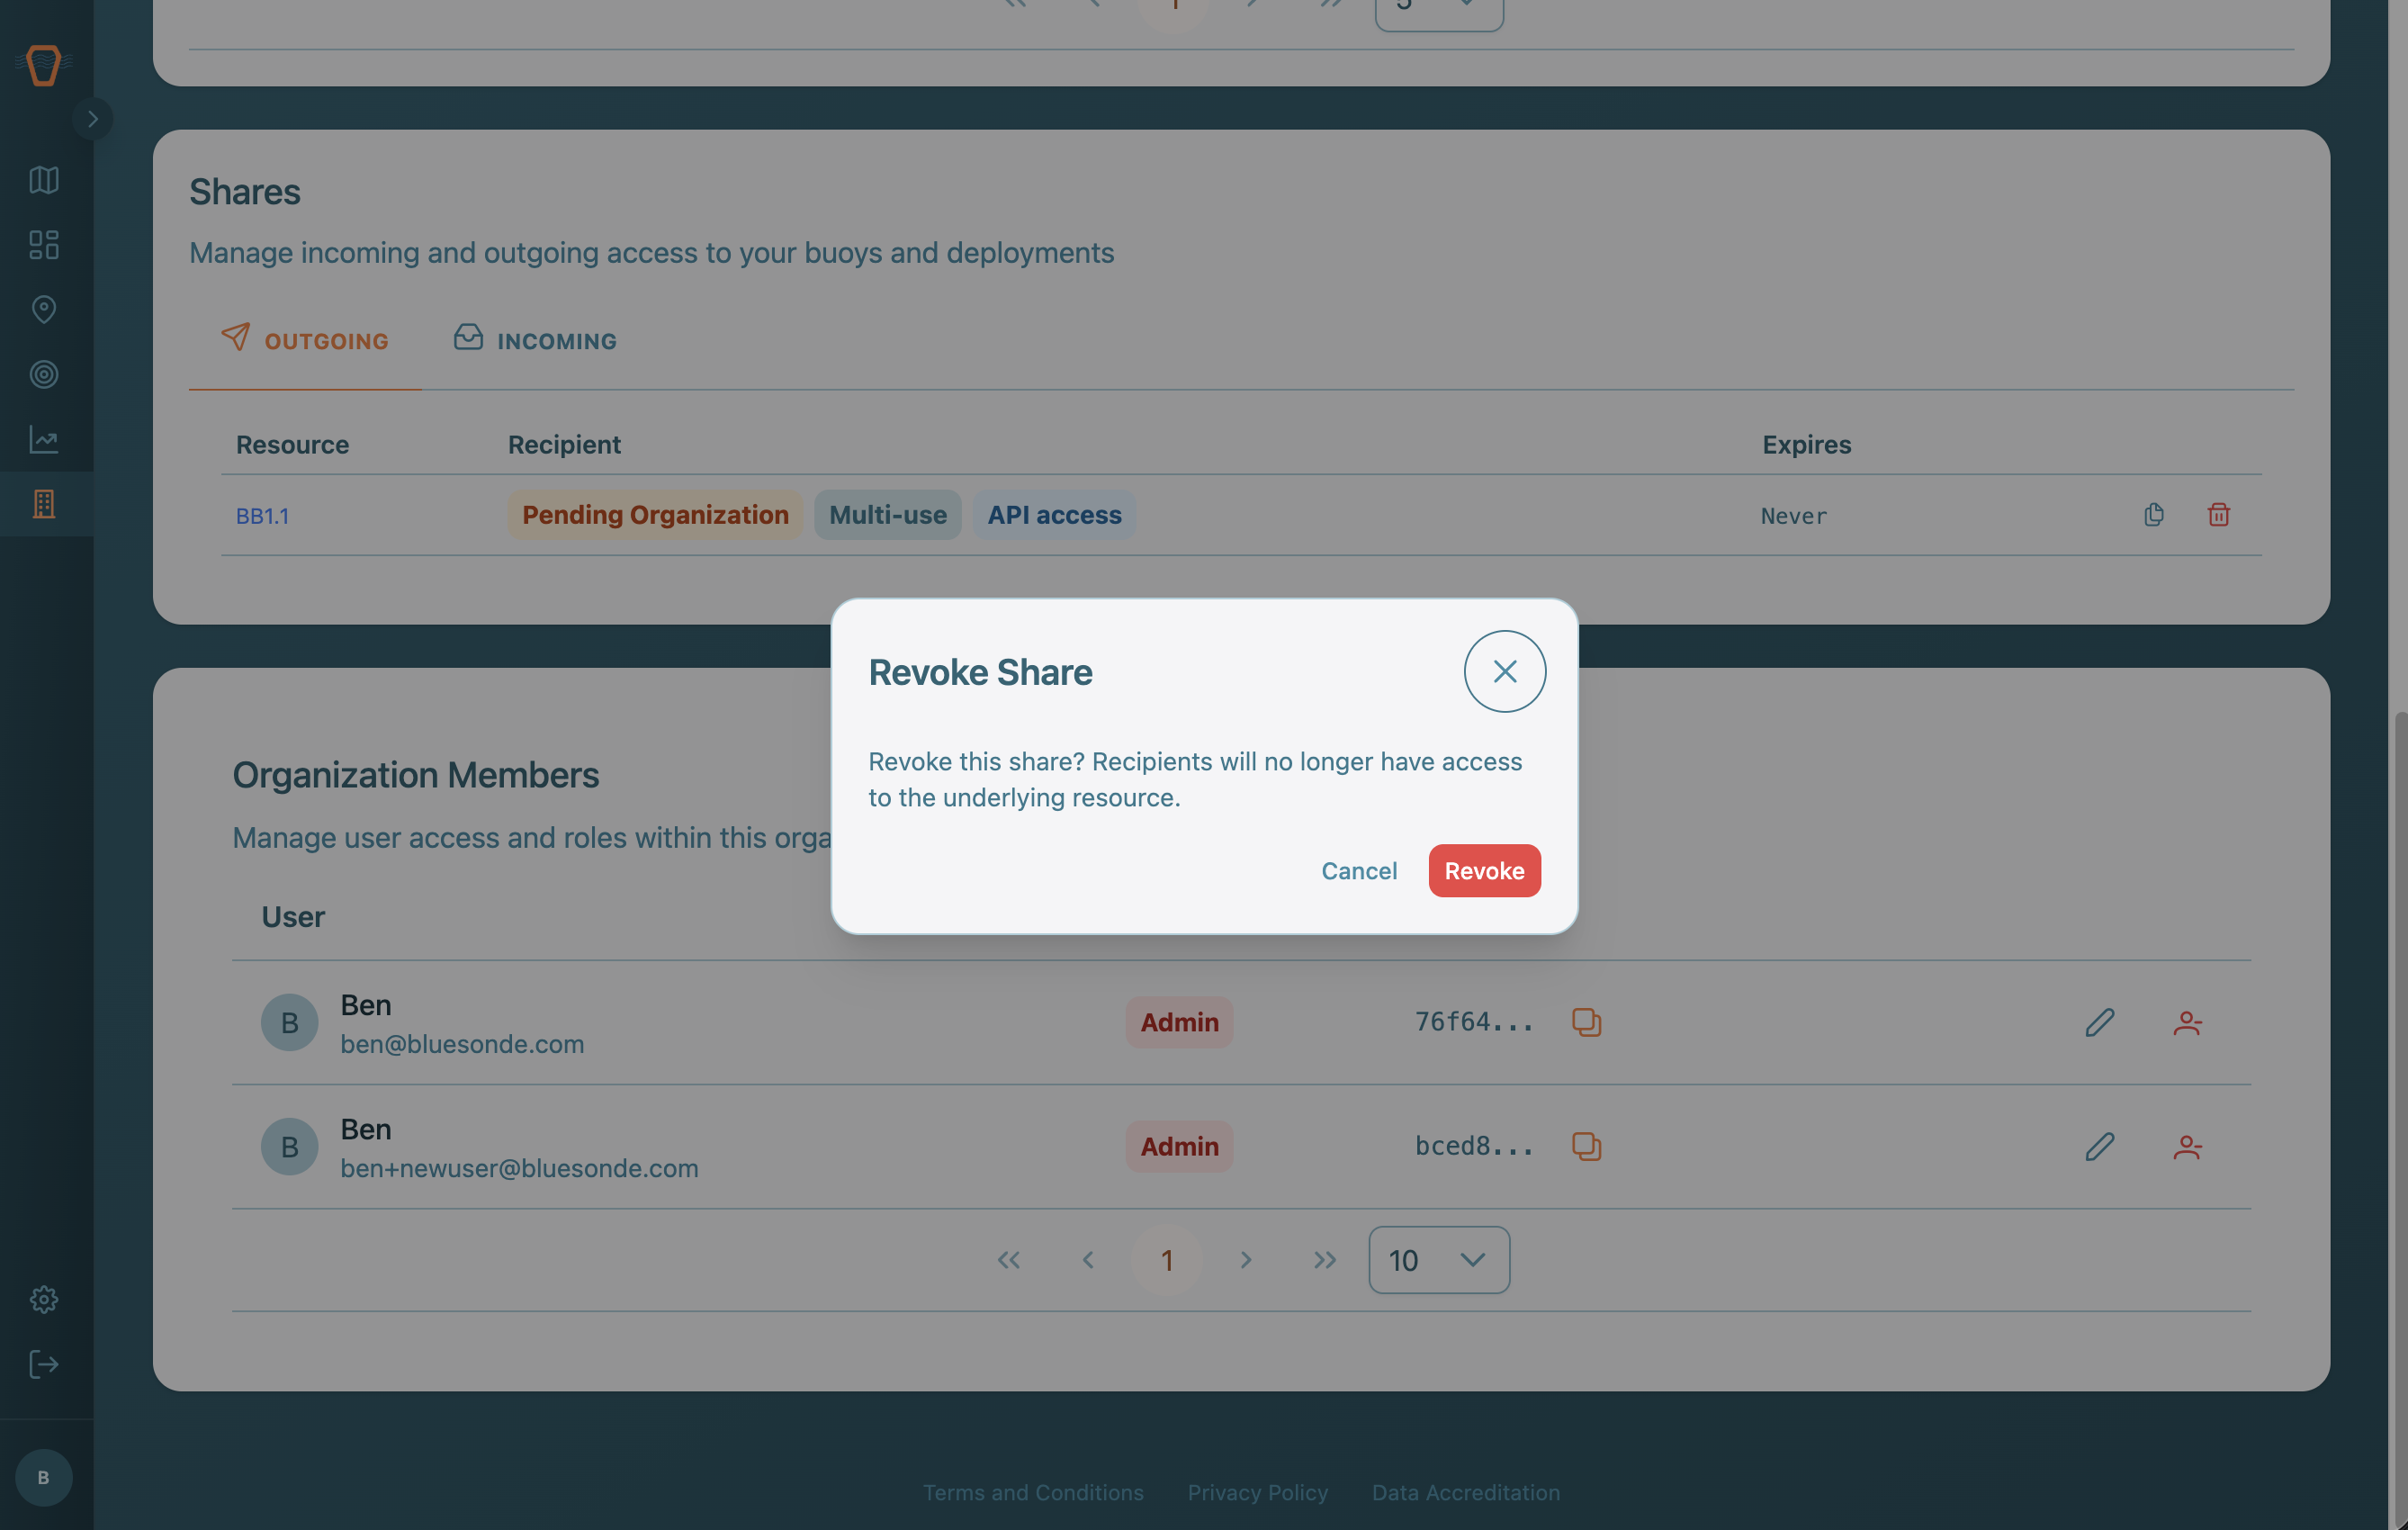Go to first page of members

pyautogui.click(x=1008, y=1260)
